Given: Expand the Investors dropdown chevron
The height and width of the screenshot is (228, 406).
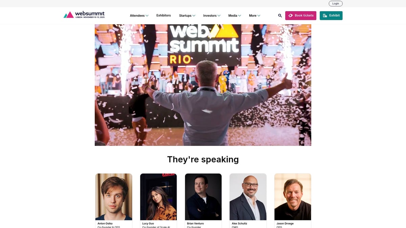Looking at the screenshot, I should (219, 16).
